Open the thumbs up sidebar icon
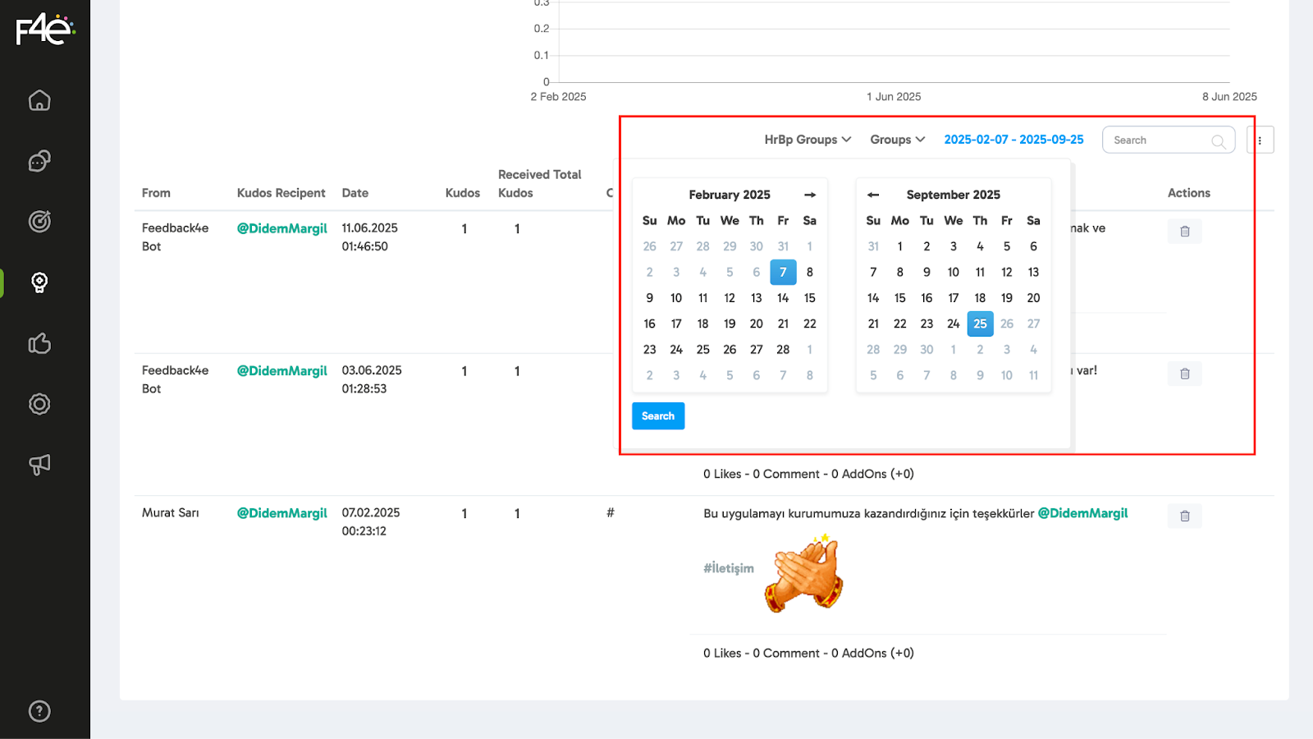This screenshot has width=1313, height=739. (39, 343)
